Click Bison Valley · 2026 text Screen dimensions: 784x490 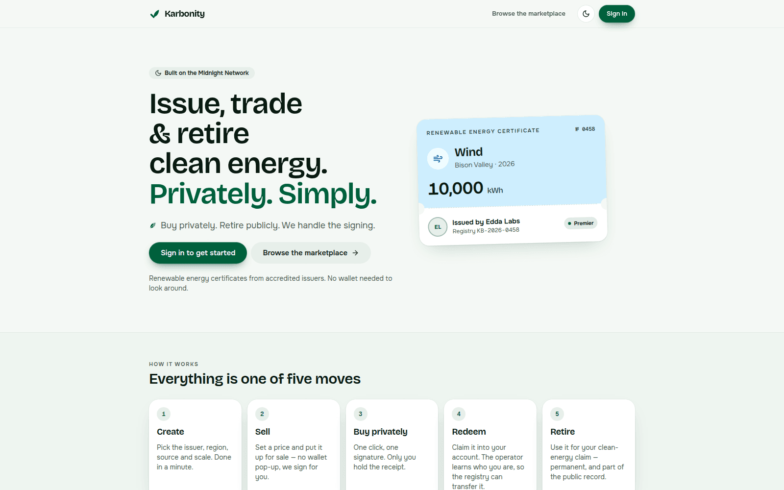click(x=485, y=164)
